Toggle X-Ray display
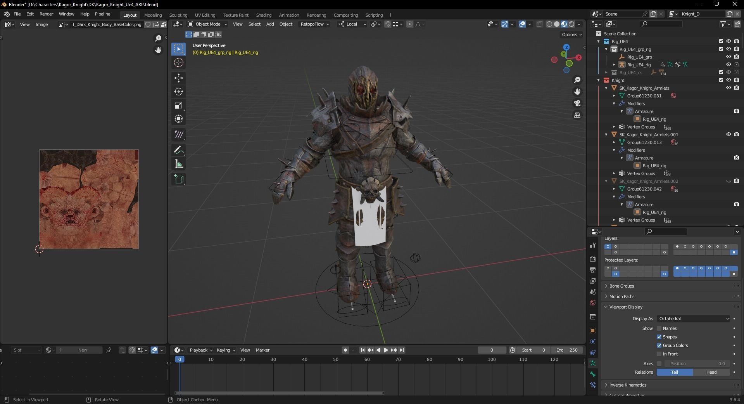744x404 pixels. (x=539, y=24)
